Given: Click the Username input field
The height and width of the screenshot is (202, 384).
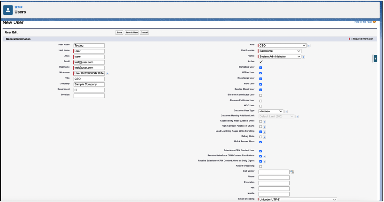Looking at the screenshot, I should (89, 68).
